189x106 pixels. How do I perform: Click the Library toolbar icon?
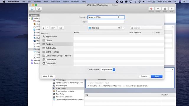coord(32,9)
